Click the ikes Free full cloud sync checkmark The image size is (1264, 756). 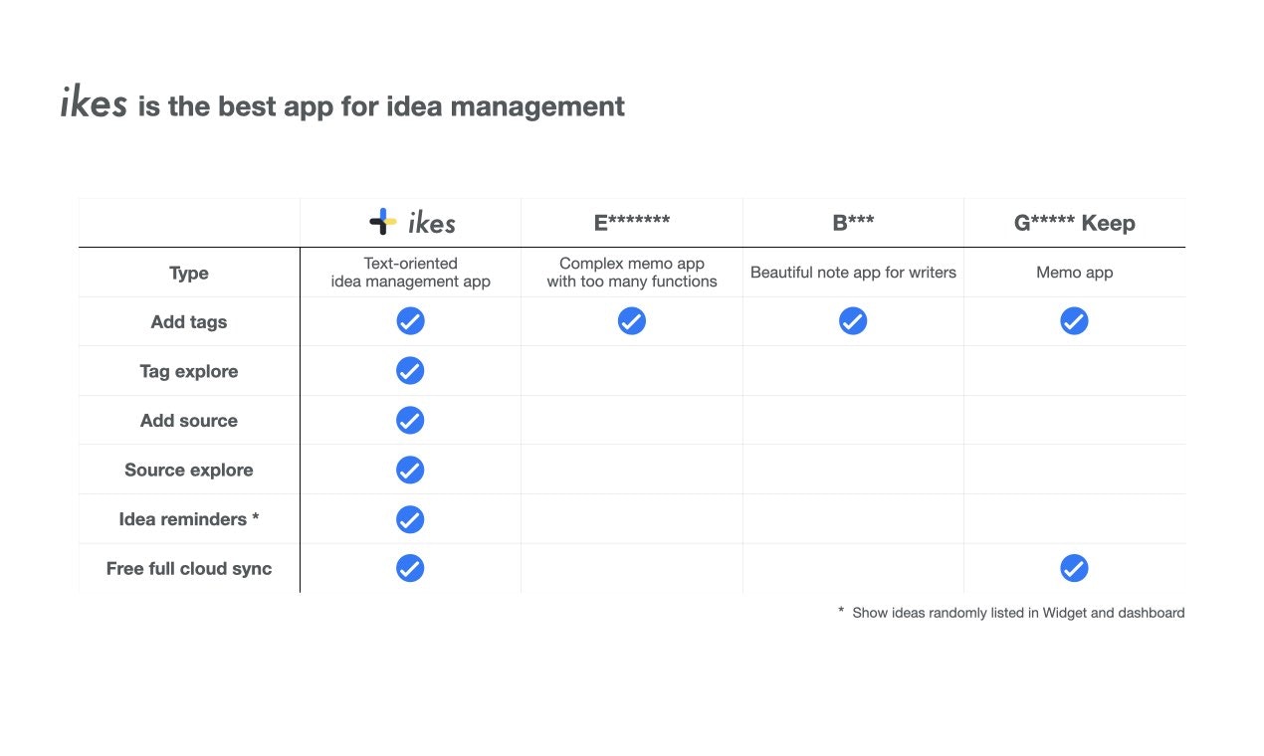tap(410, 568)
